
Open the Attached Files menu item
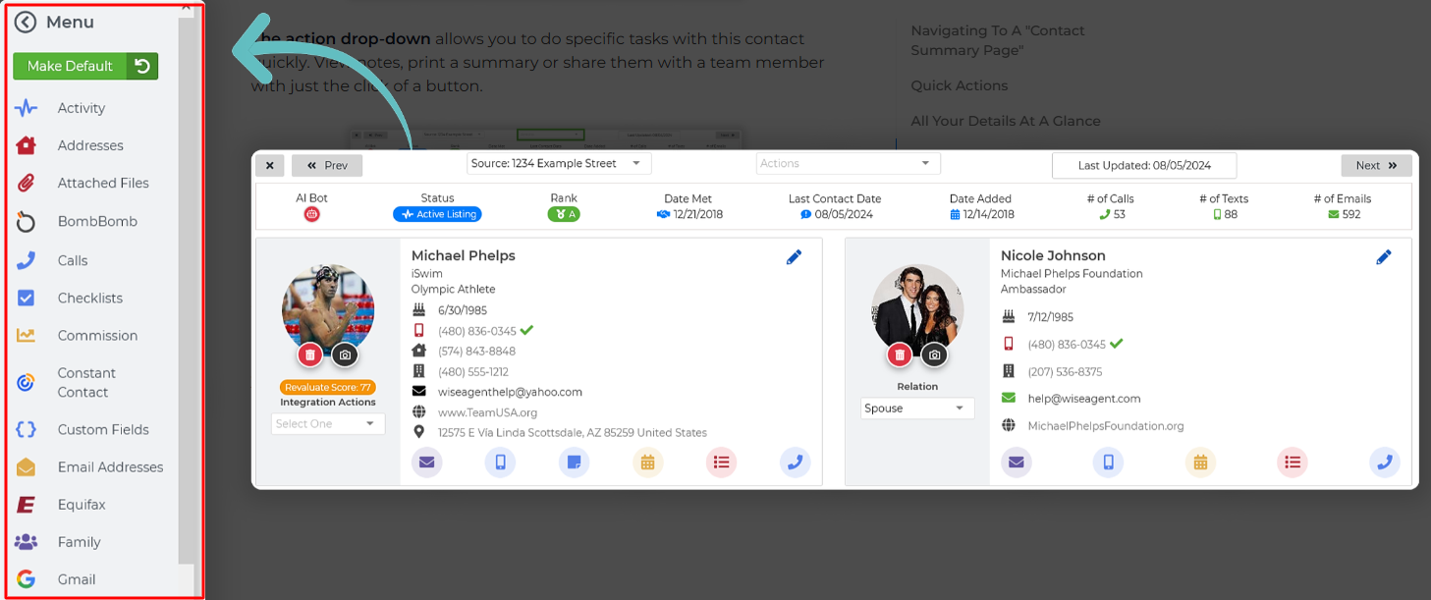(x=103, y=183)
